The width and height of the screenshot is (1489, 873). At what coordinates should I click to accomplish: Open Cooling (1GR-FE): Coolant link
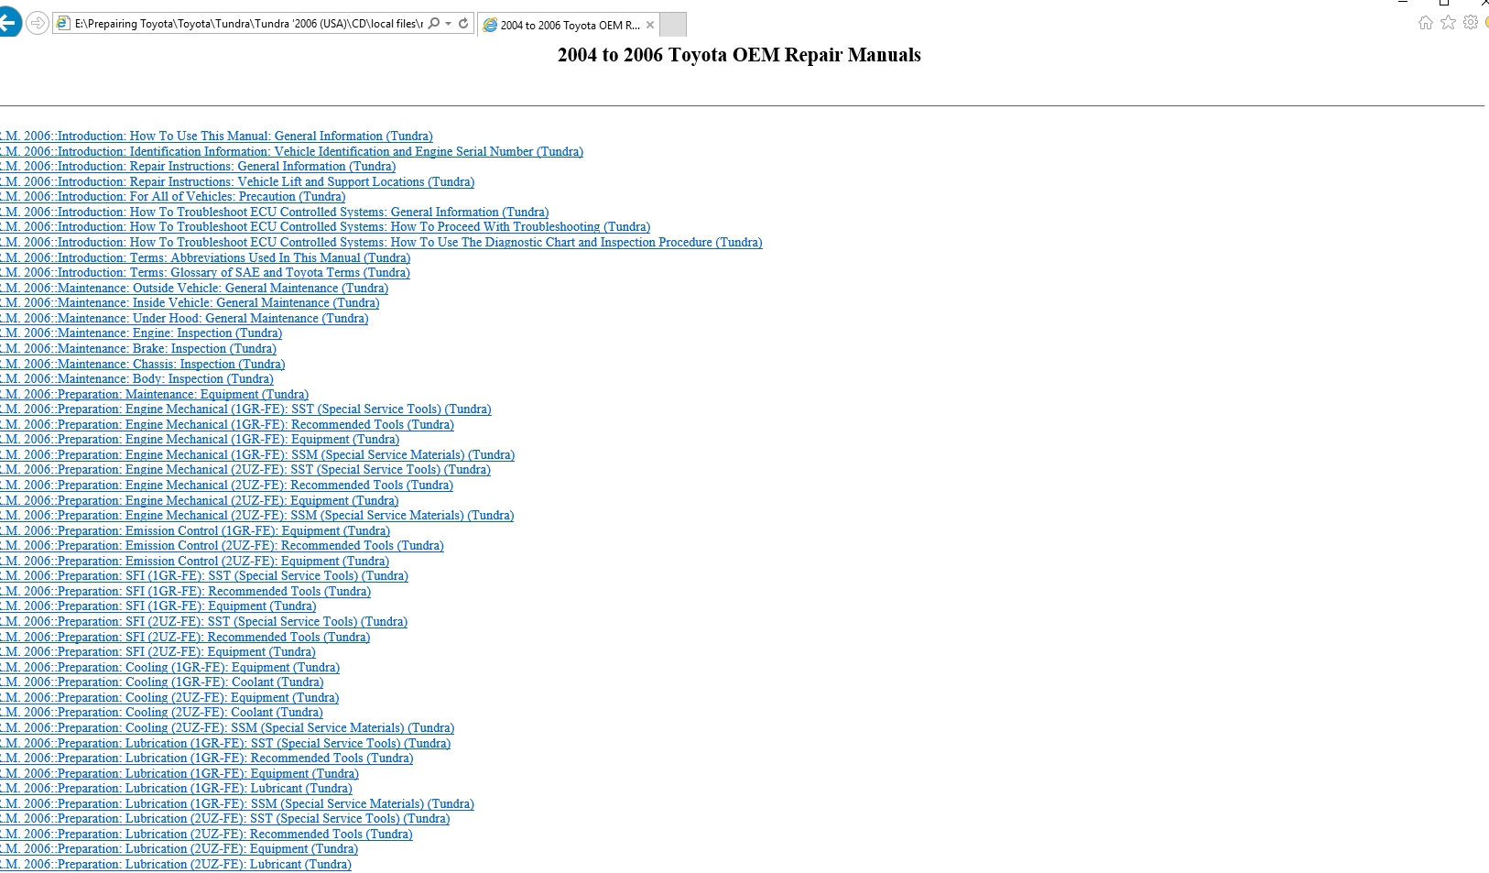161,682
